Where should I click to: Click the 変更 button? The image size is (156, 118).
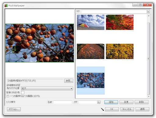(x=126, y=102)
